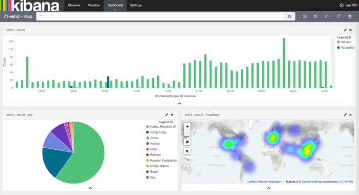Select Italy in pie legend
Viewport: 359px width, 195px height.
pyautogui.click(x=151, y=178)
